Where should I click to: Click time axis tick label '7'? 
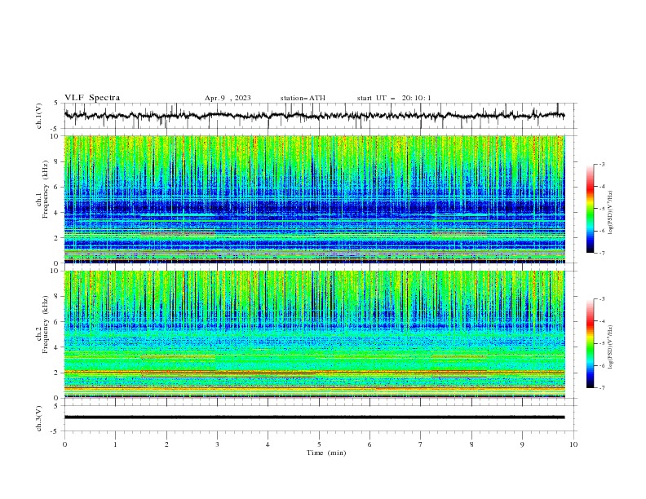point(421,444)
